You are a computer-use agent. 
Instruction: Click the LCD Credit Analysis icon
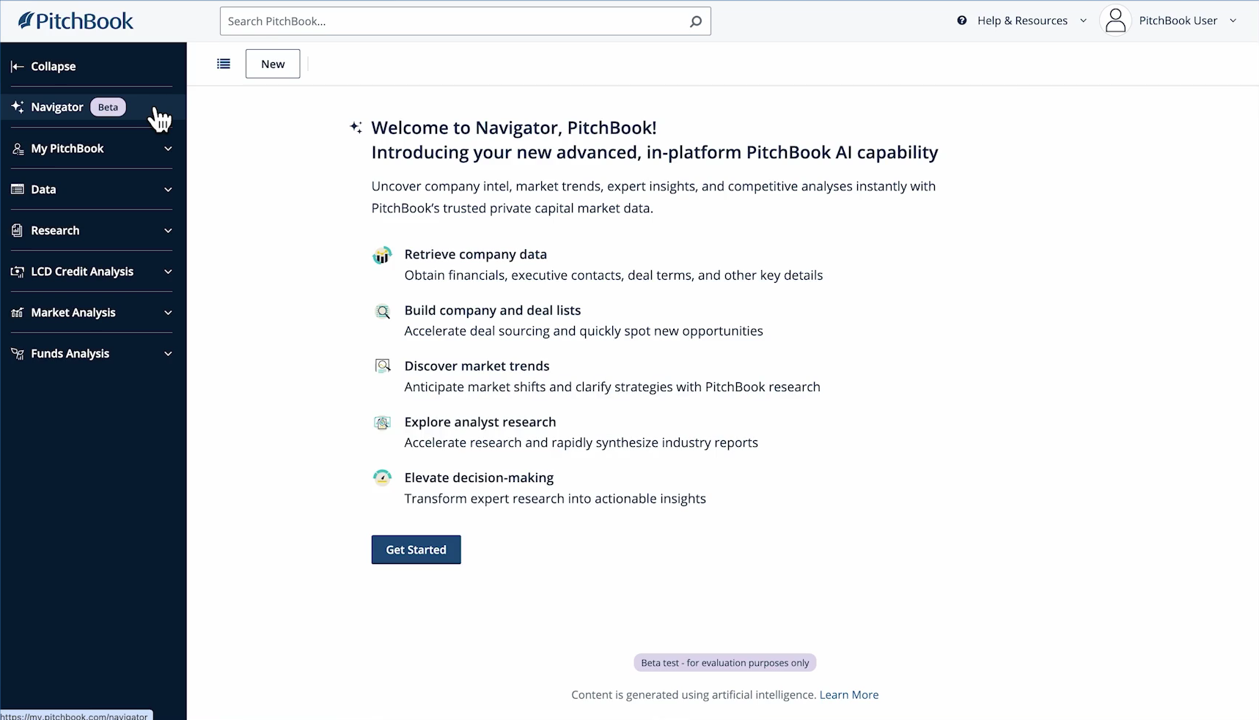tap(18, 272)
